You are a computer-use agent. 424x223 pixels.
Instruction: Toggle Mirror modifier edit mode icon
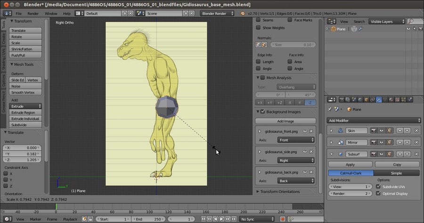tap(390, 142)
